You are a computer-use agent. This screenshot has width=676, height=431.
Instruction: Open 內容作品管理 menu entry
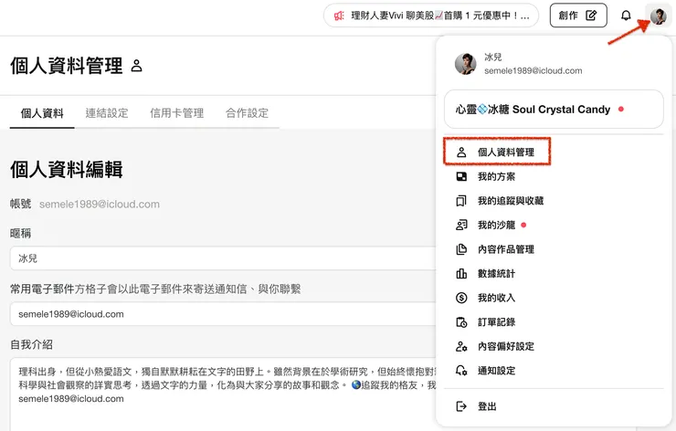point(506,249)
